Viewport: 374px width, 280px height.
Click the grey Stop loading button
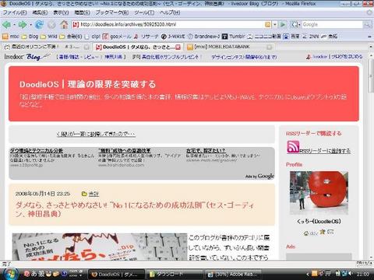point(51,25)
